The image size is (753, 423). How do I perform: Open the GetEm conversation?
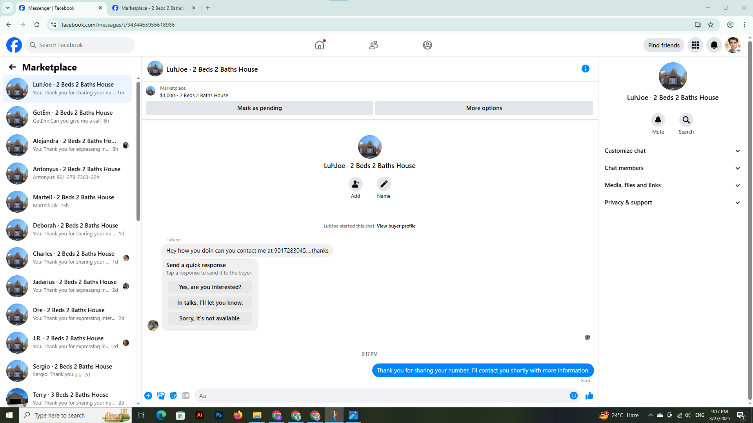(68, 117)
